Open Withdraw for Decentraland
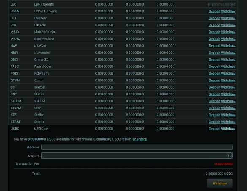The width and height of the screenshot is (247, 191). click(x=228, y=39)
